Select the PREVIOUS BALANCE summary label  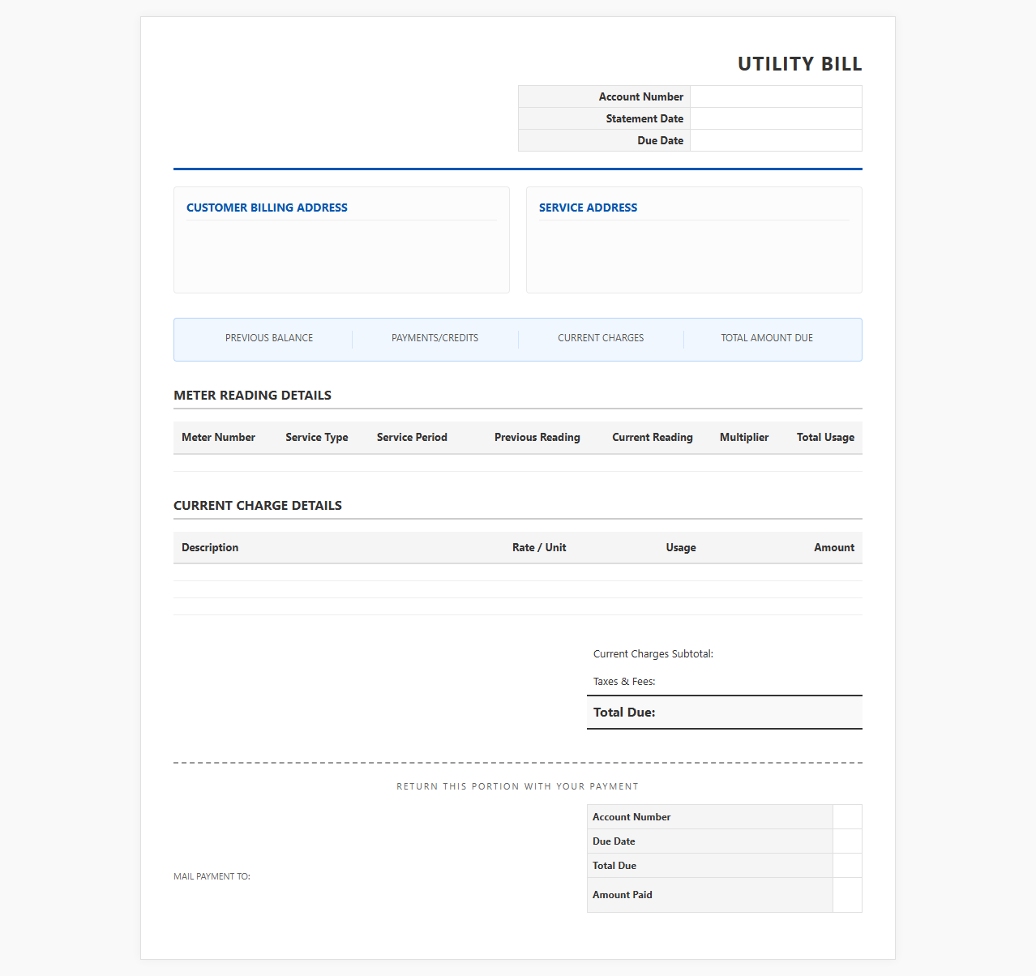coord(269,338)
